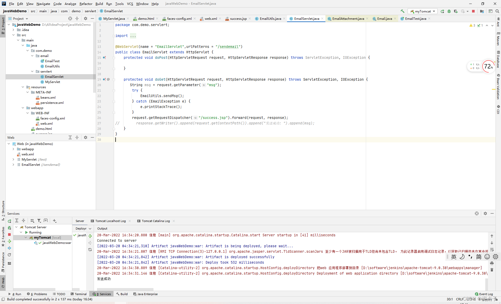Image resolution: width=501 pixels, height=304 pixels.
Task: Click the Run Anything icon near the search
Action: (x=491, y=11)
